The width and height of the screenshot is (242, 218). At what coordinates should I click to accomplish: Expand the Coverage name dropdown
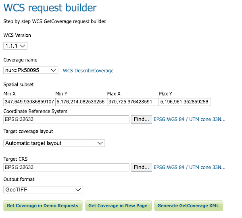31,70
